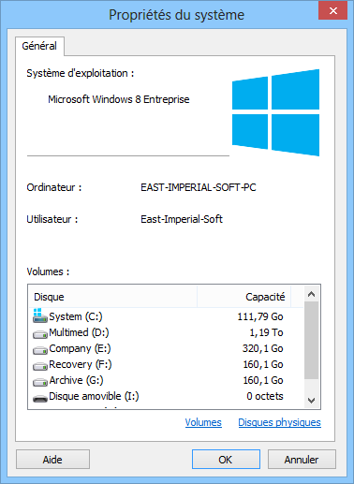The height and width of the screenshot is (484, 354).
Task: Click the Aide button
Action: (x=52, y=460)
